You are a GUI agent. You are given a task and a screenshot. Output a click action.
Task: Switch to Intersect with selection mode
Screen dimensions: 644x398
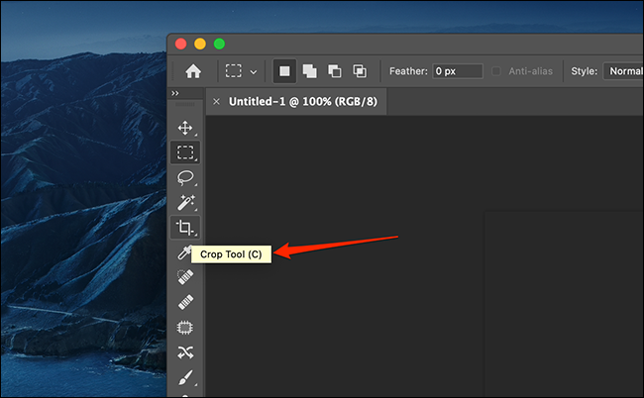click(x=359, y=71)
